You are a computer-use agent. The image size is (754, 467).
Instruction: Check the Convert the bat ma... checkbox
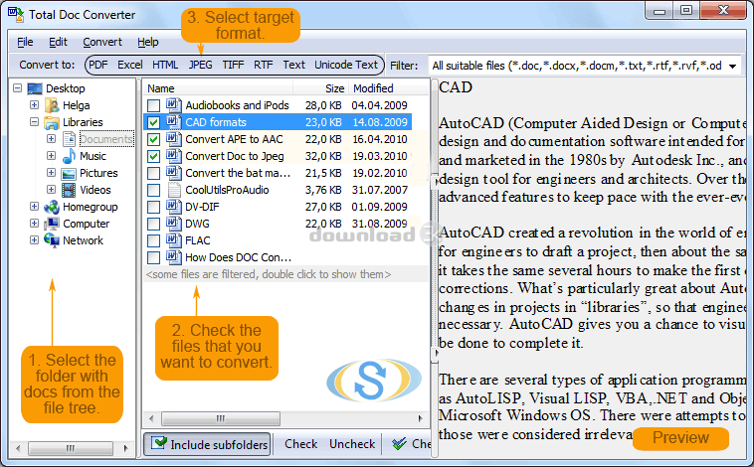click(x=154, y=173)
